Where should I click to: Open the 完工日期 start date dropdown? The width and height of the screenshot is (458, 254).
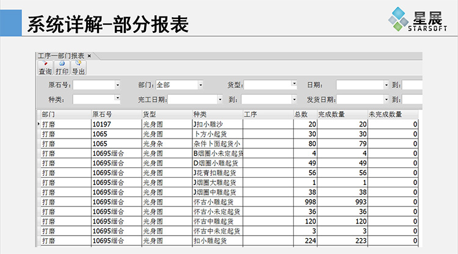(x=220, y=99)
